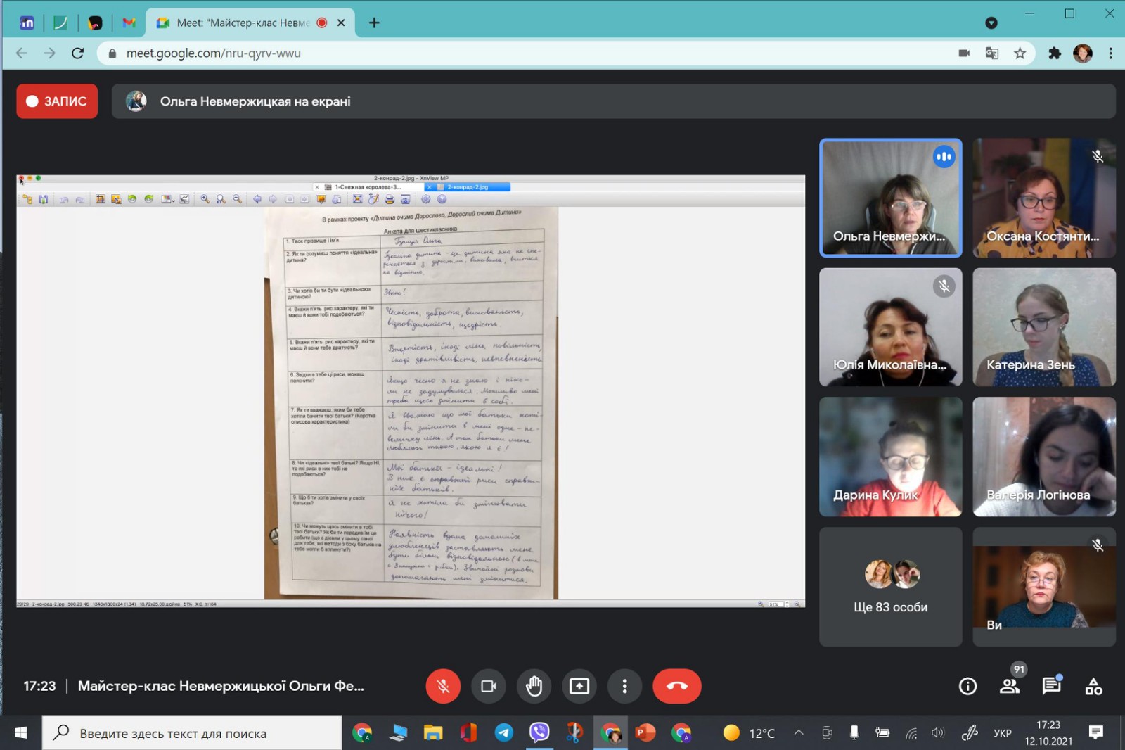This screenshot has width=1125, height=750.
Task: Leave the call with red hangup button
Action: (x=676, y=686)
